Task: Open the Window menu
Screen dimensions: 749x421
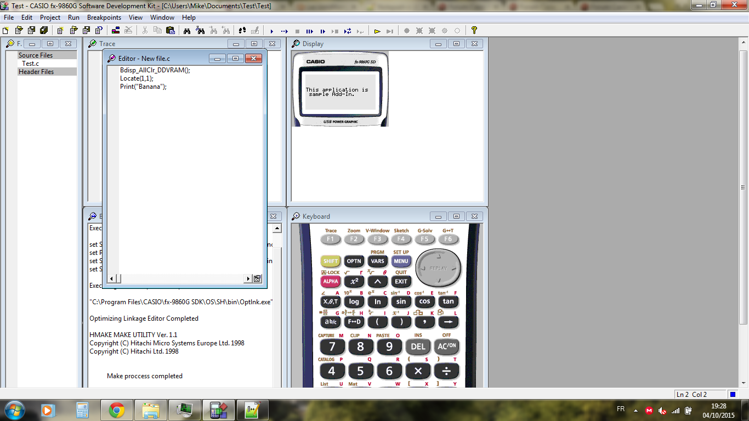Action: click(x=162, y=18)
